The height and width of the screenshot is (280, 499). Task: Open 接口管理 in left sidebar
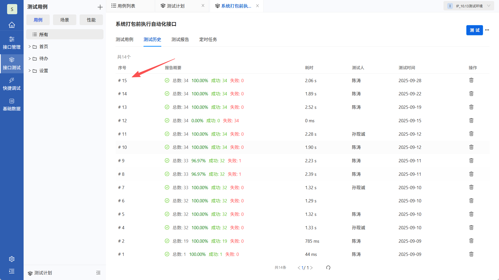coord(12,43)
